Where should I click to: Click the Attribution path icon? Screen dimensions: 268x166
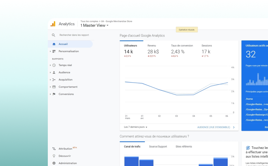click(x=54, y=149)
